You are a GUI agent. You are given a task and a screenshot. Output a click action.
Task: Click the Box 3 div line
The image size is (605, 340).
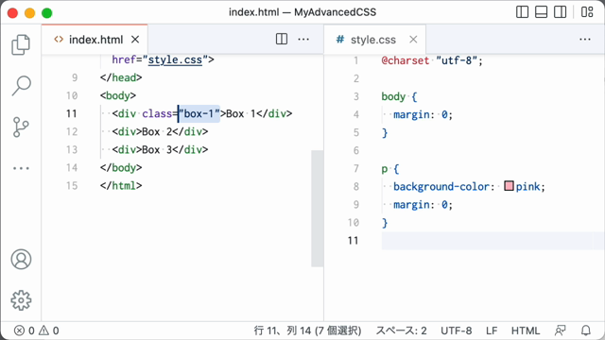(160, 149)
